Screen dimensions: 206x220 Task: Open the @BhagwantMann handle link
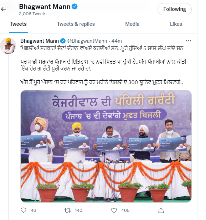point(87,41)
